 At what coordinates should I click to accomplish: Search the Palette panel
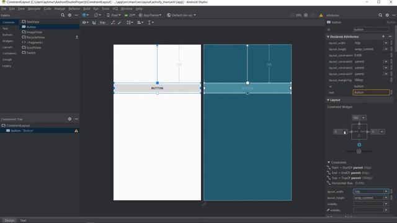[x=63, y=15]
